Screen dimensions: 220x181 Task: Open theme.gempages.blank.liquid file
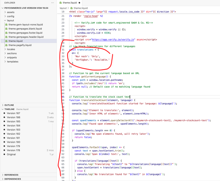point(25,29)
